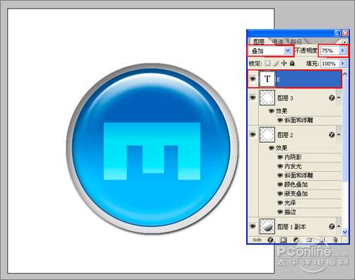This screenshot has width=355, height=280.
Task: Switch to the 图层 (Layers) tab
Action: click(x=259, y=42)
